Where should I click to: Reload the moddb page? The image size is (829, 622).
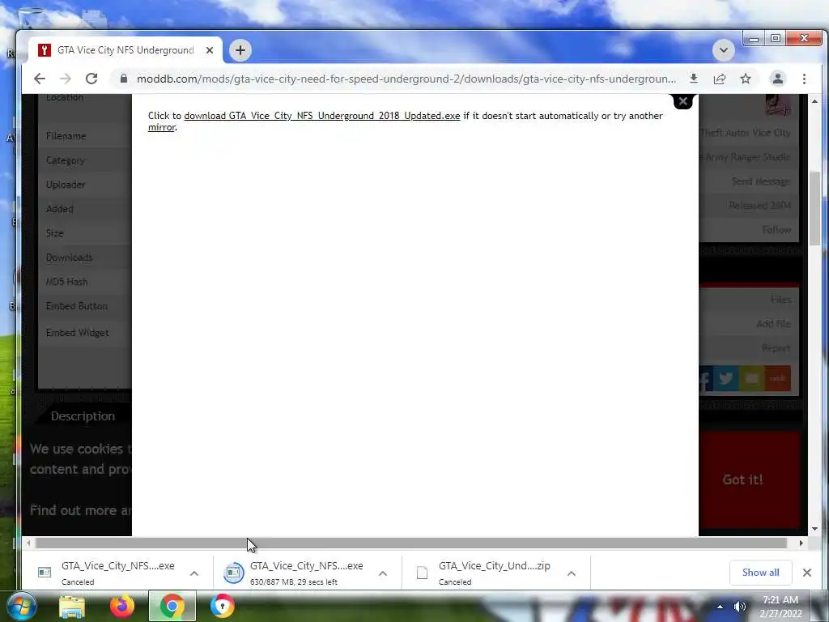91,79
